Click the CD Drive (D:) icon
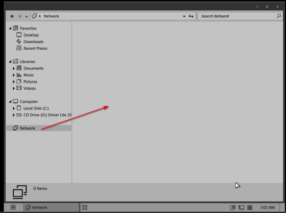Viewport: 286px width, 213px height. [x=19, y=115]
